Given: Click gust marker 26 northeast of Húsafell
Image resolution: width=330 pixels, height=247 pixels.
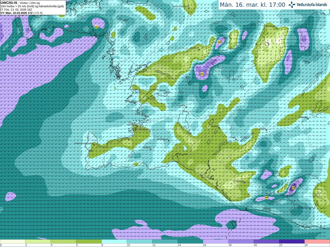Looking at the screenshot, I should 219,42.
